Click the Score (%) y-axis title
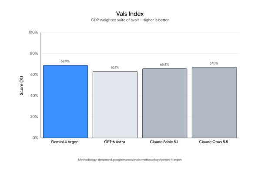The width and height of the screenshot is (261, 170). [21, 85]
